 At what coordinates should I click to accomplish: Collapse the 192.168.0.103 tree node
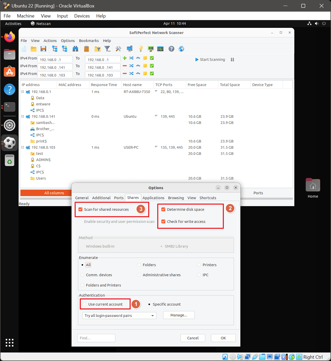[23, 147]
